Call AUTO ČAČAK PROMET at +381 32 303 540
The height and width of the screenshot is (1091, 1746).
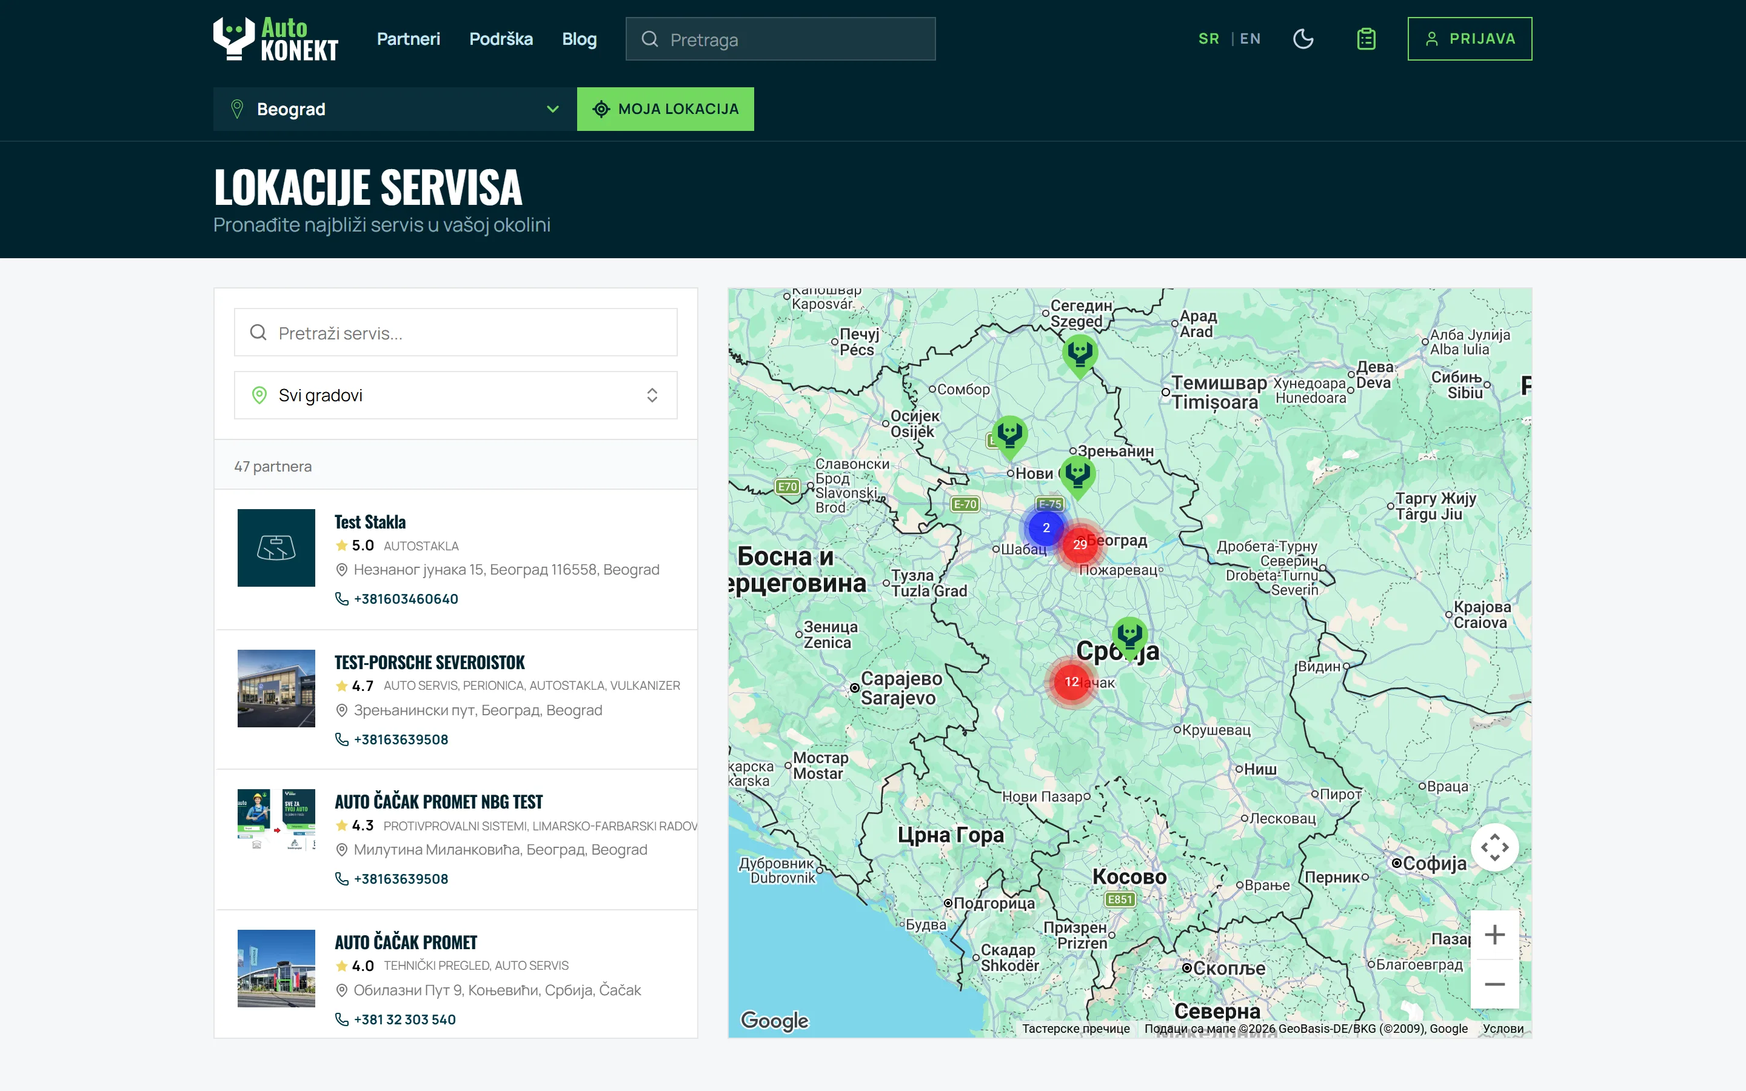[404, 1019]
